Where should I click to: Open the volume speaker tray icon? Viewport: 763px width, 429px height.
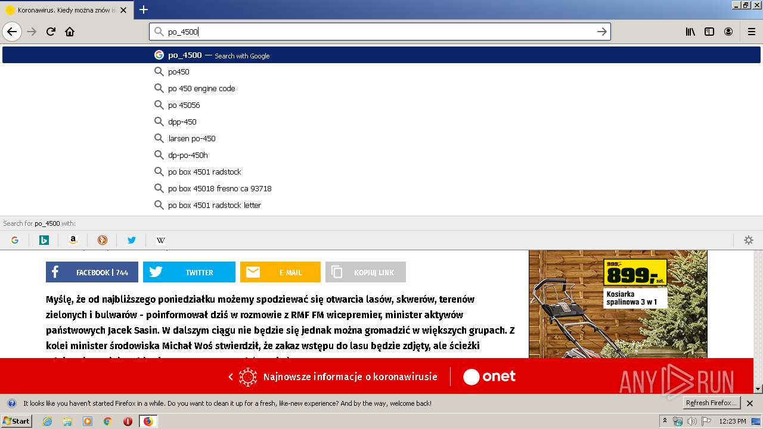point(692,421)
